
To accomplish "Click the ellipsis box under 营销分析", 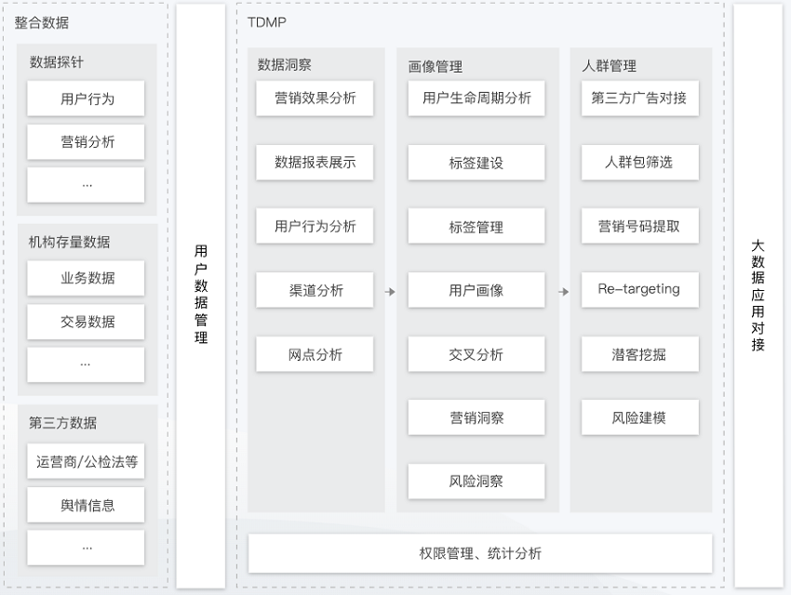I will tap(86, 185).
